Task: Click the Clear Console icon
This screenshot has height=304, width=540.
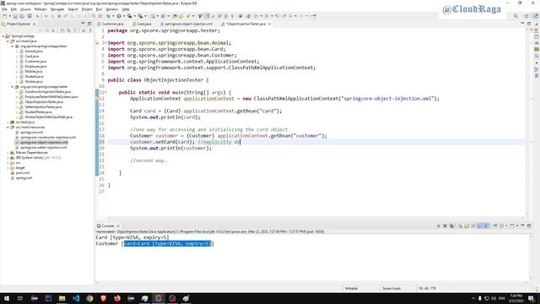Action: [x=460, y=225]
